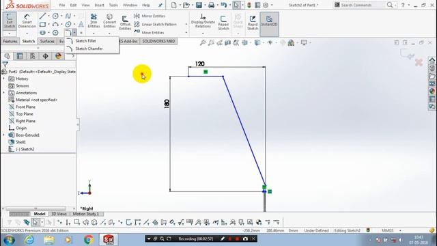Select the Corner Rectangle tool
This screenshot has width=437, height=246.
click(42, 25)
